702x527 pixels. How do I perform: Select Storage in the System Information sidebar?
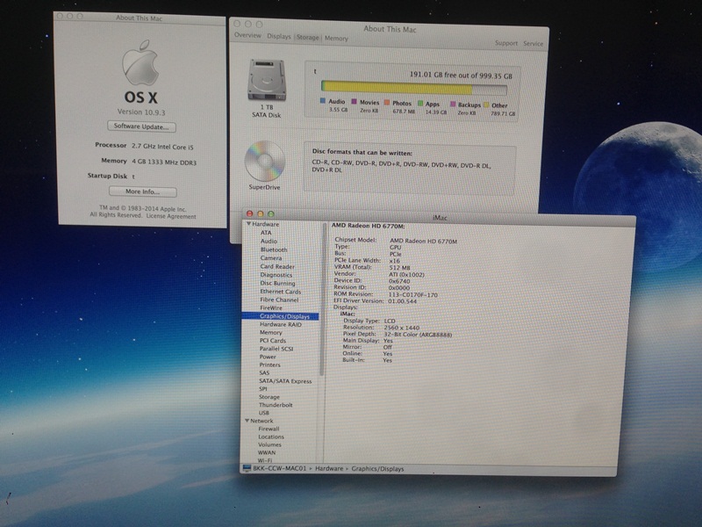(x=269, y=397)
